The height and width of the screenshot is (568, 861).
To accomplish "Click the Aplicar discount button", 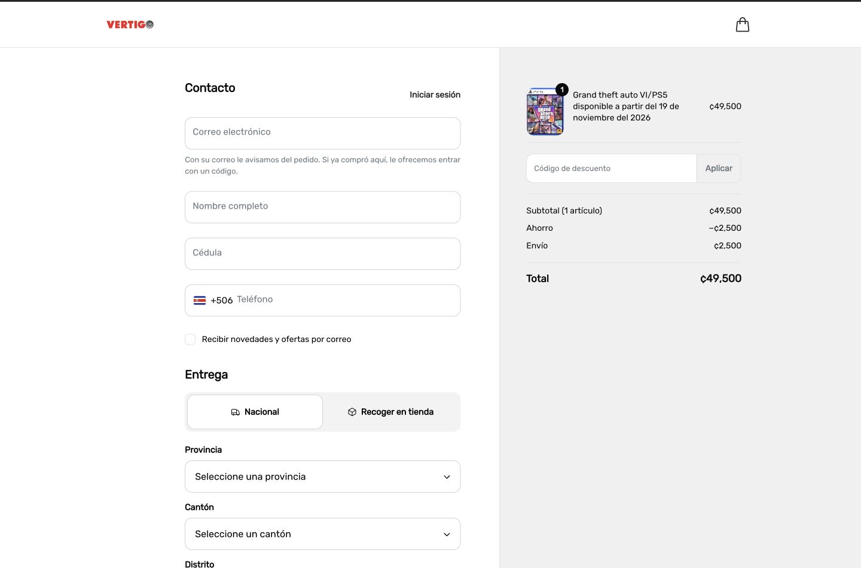I will click(x=719, y=168).
